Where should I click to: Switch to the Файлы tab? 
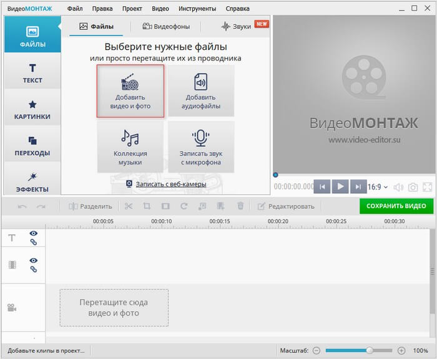click(x=96, y=26)
